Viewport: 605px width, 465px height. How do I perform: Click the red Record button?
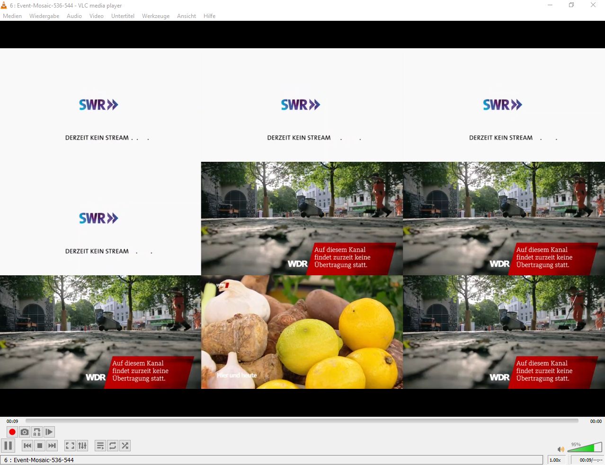pyautogui.click(x=12, y=432)
